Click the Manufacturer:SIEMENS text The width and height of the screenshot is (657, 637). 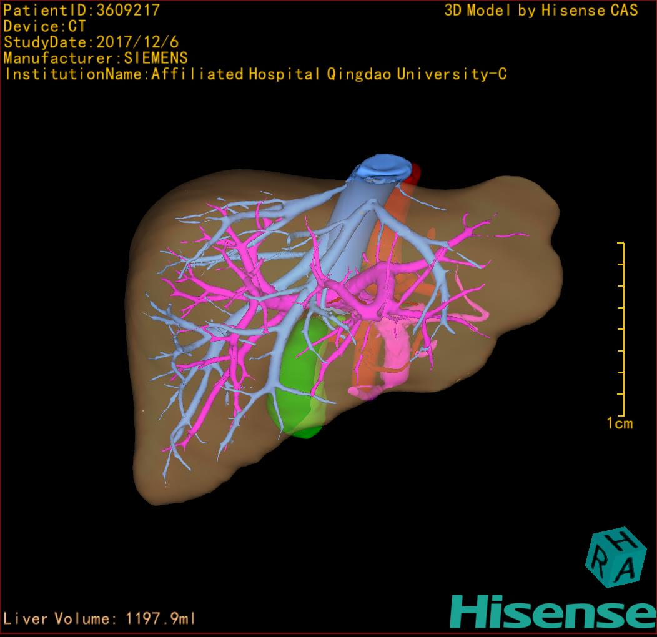click(x=96, y=58)
